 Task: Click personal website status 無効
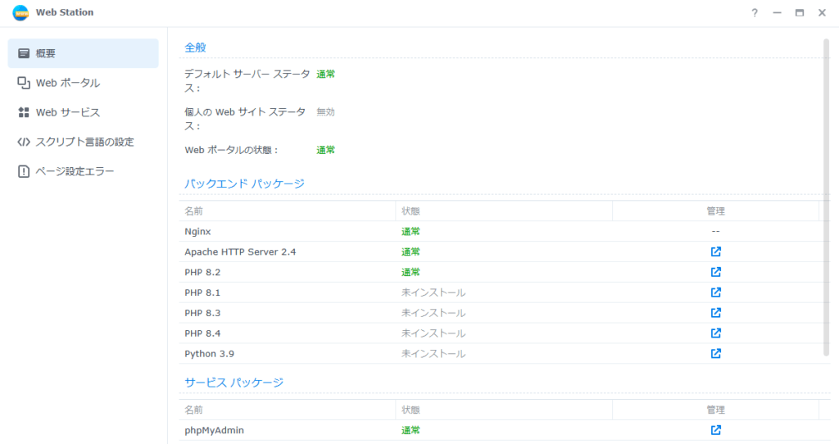coord(326,112)
